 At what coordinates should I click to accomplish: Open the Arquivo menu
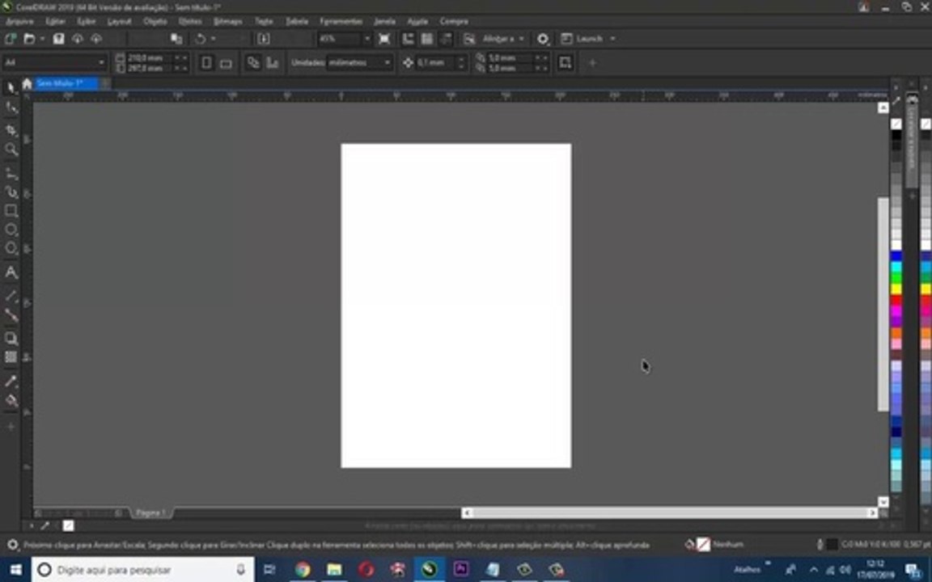point(19,21)
